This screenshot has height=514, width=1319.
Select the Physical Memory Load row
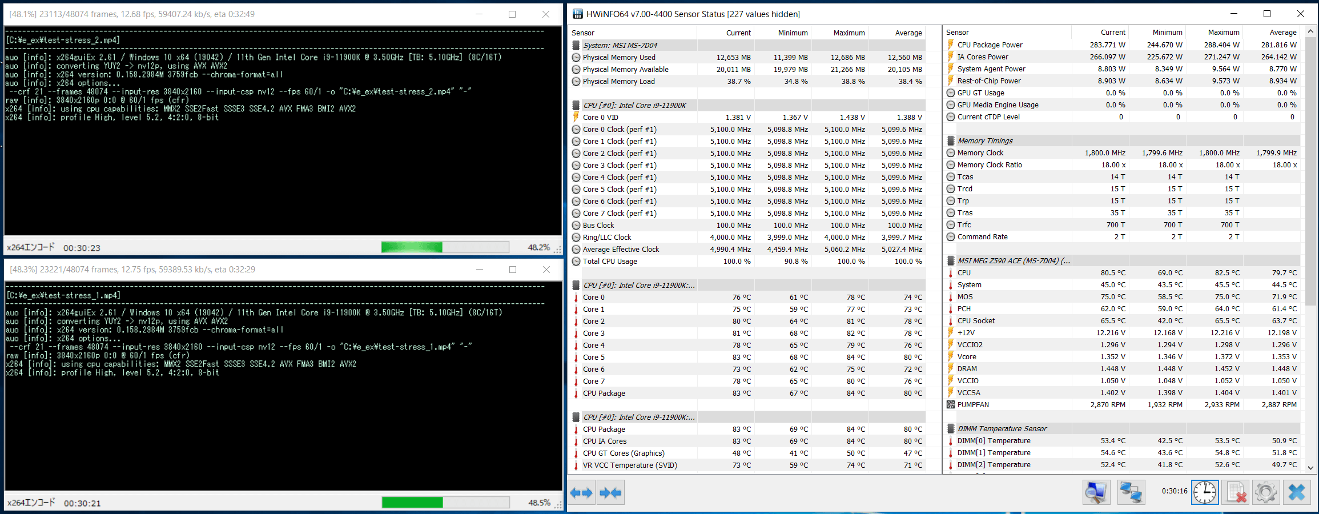coord(747,81)
